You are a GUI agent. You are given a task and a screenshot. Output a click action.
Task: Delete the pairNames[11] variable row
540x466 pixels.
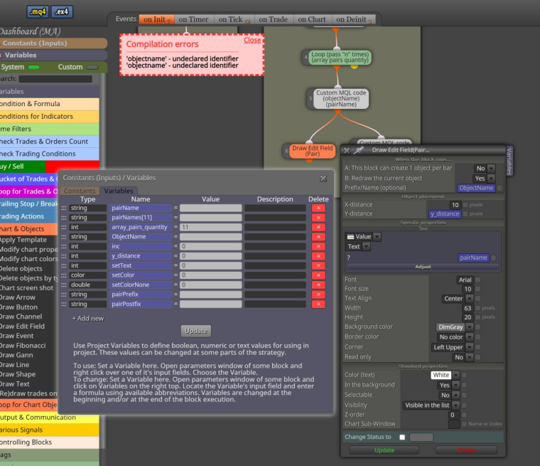pyautogui.click(x=318, y=218)
